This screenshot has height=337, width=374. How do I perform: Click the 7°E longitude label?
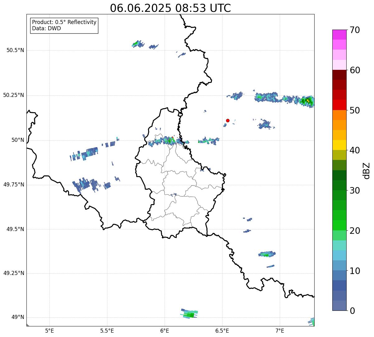click(280, 331)
